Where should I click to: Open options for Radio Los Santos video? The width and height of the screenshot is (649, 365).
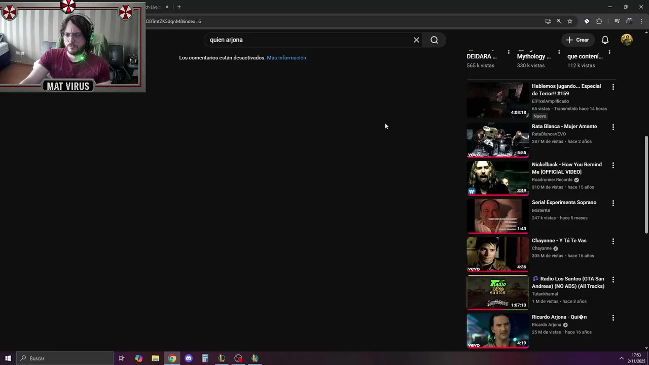(613, 280)
